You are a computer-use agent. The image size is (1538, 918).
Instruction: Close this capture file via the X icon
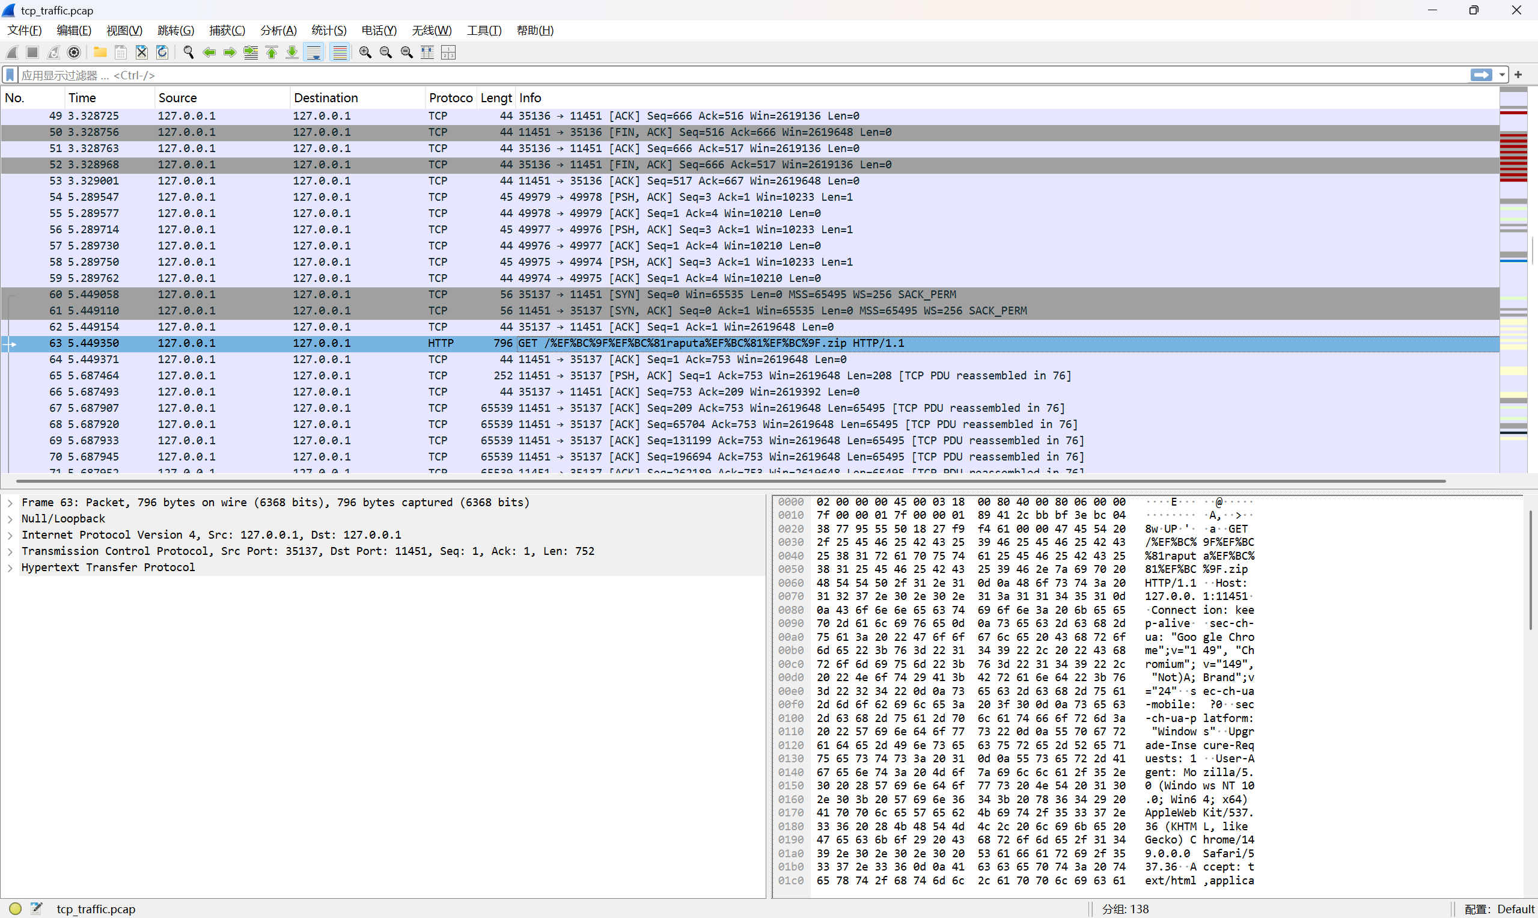142,52
